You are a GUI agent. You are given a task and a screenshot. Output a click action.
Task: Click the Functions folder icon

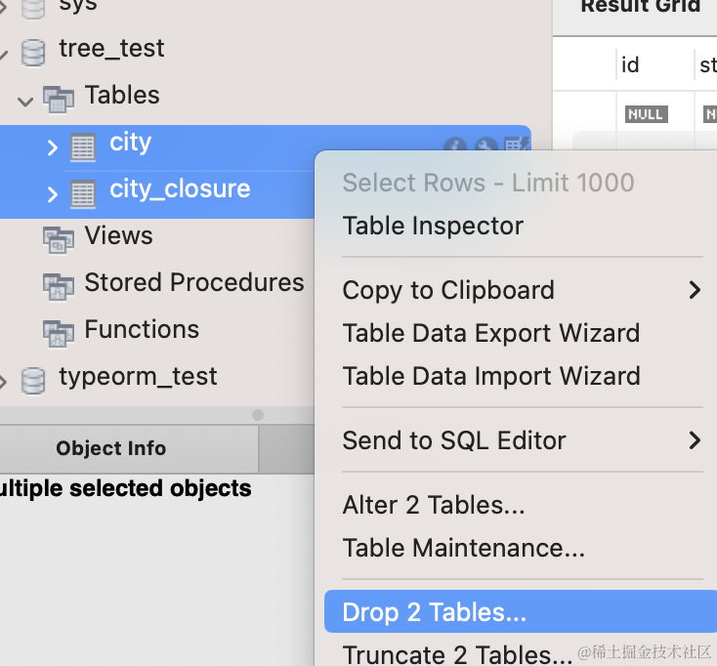pyautogui.click(x=59, y=333)
